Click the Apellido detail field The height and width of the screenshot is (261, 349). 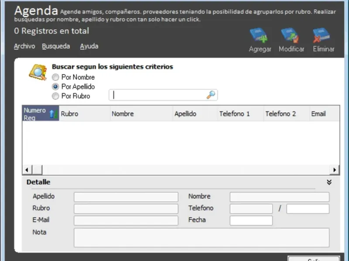click(126, 197)
